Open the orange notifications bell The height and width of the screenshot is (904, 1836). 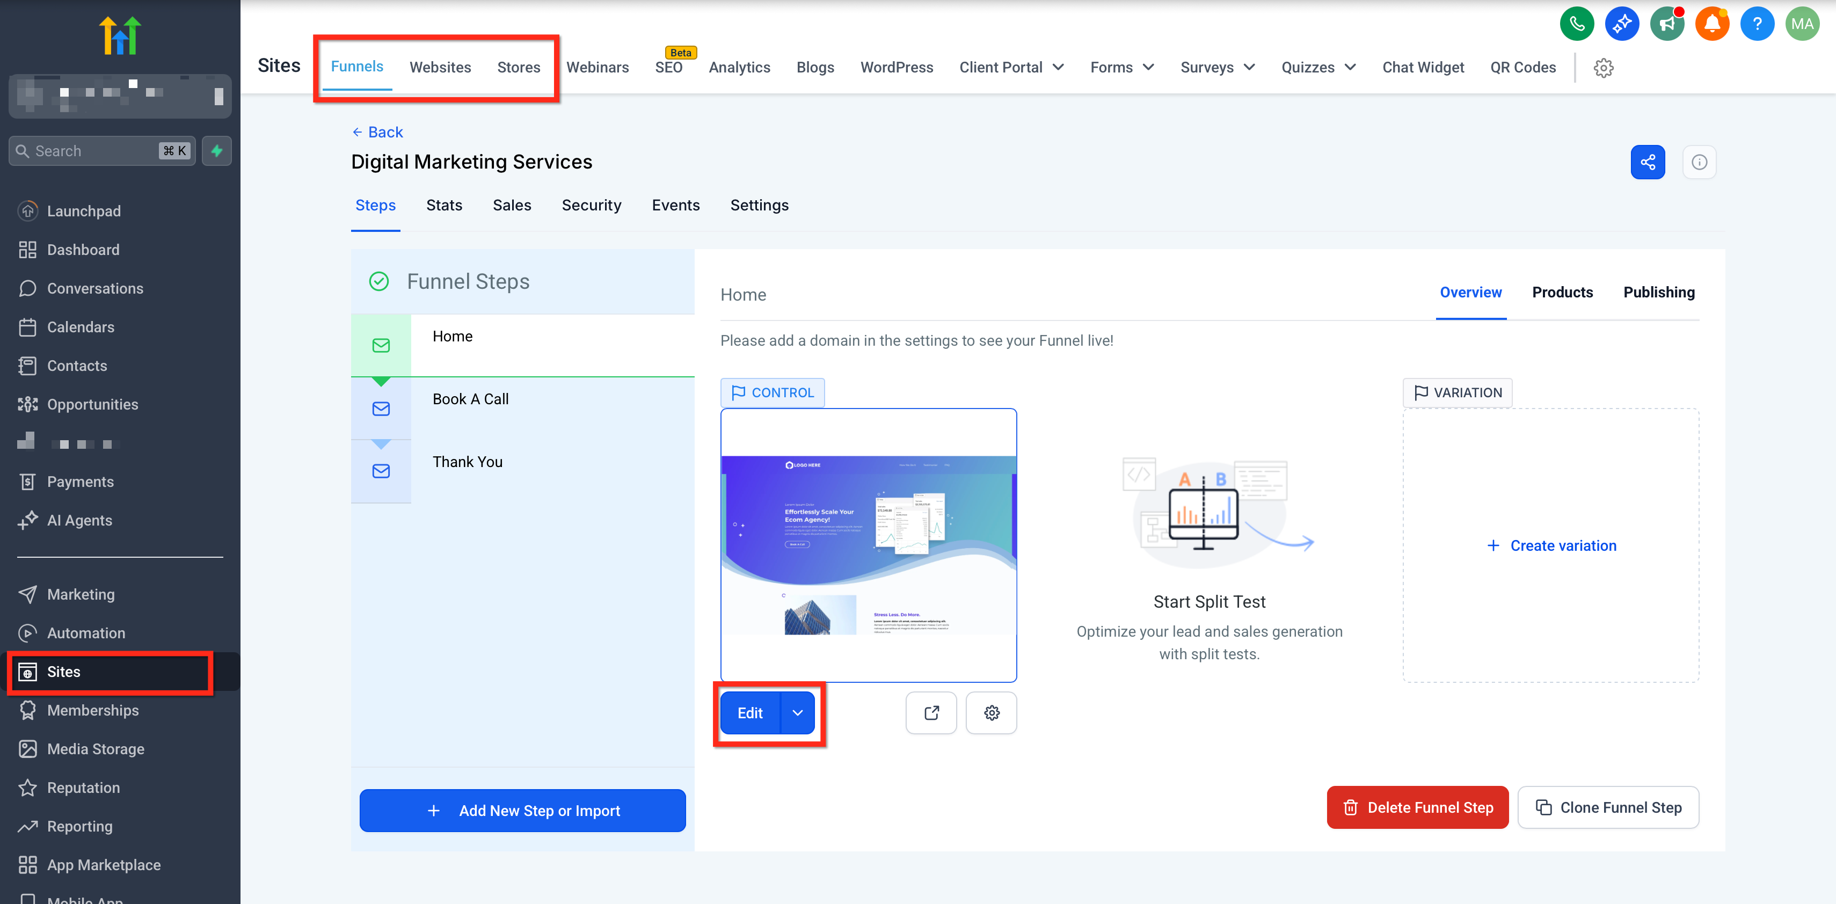pyautogui.click(x=1711, y=24)
